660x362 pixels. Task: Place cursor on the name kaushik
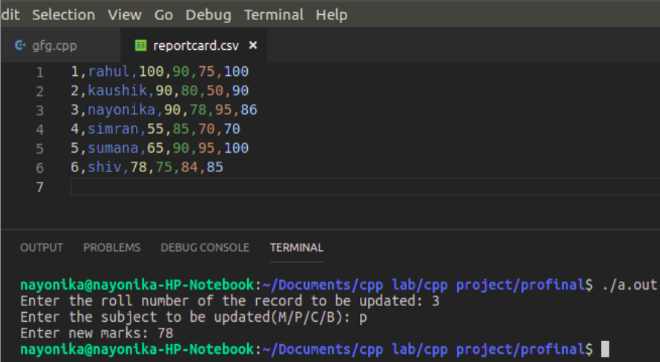pos(117,91)
